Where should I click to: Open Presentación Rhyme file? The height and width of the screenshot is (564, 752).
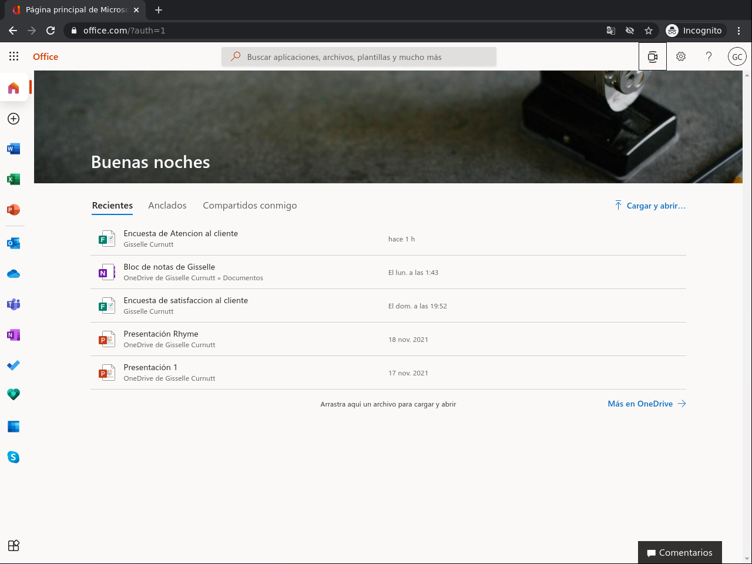[388, 339]
